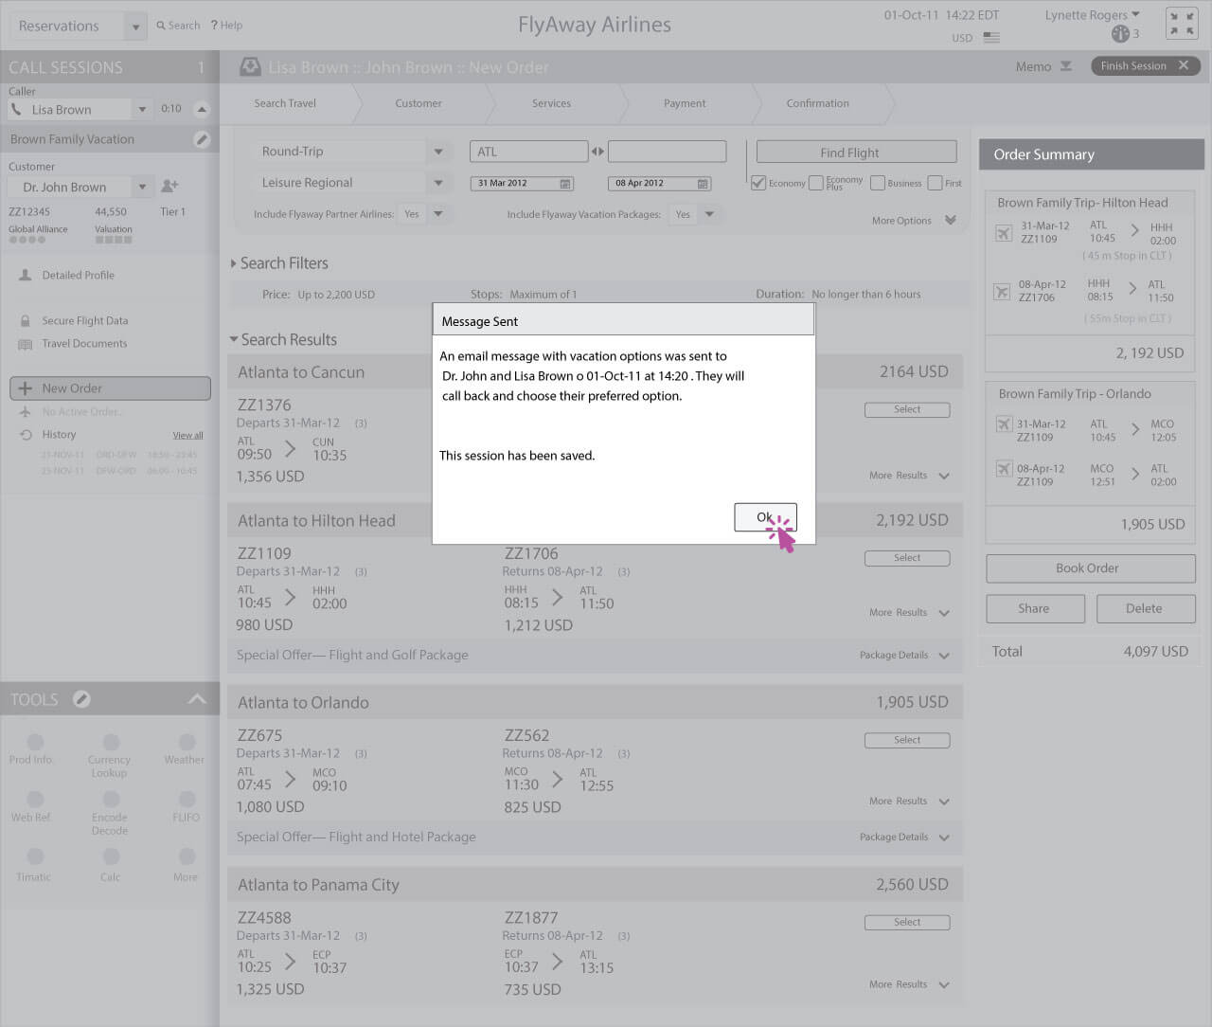Click the USD flag icon in header
Screen dimensions: 1212x1027
pos(991,38)
